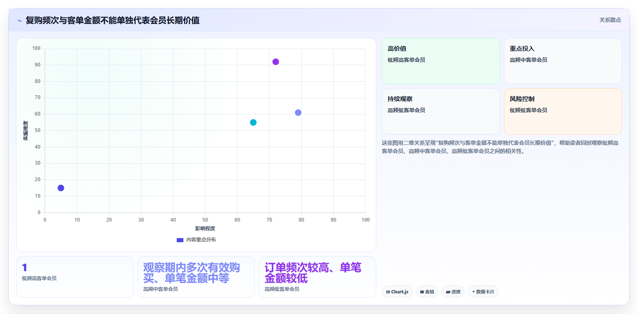The height and width of the screenshot is (314, 638).
Task: Click the stat card showing 1
Action: click(x=75, y=276)
